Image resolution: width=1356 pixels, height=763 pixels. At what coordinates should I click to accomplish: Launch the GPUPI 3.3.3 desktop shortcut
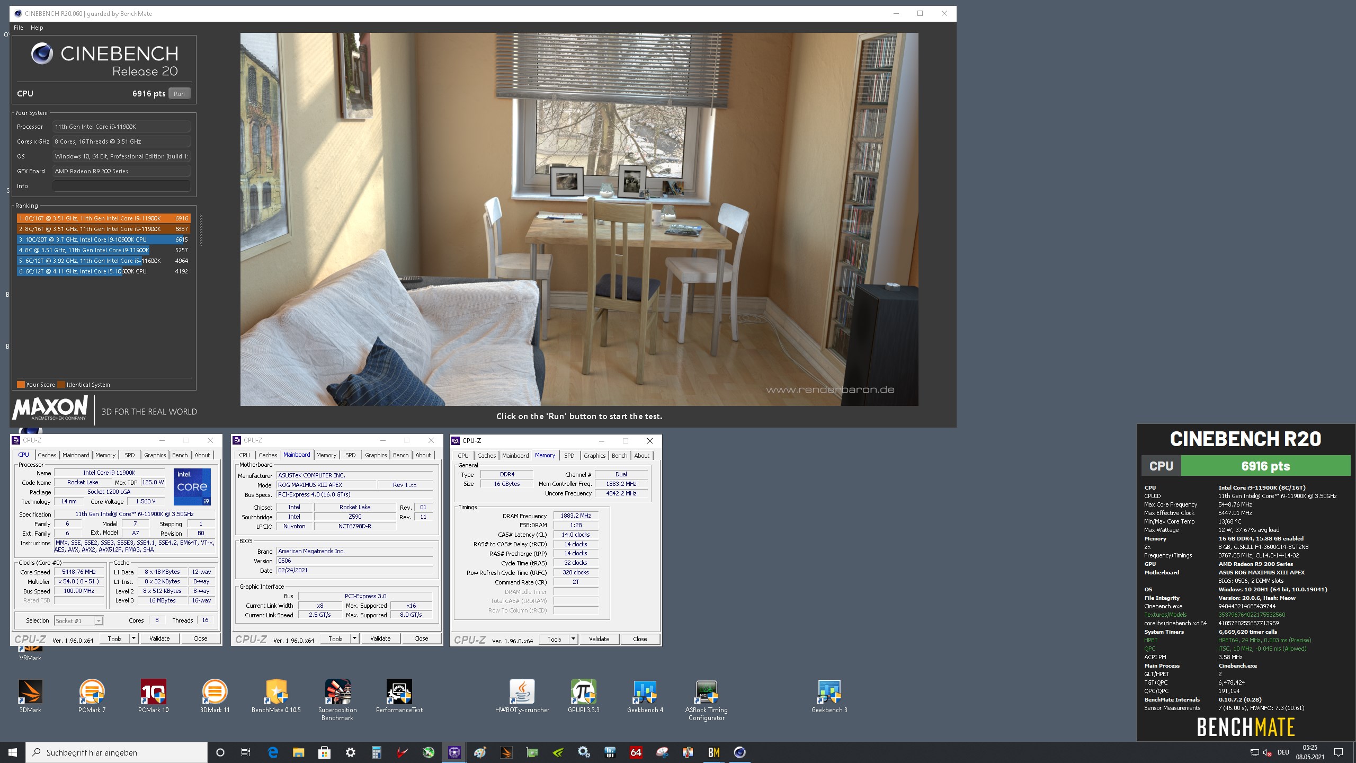[x=584, y=696]
